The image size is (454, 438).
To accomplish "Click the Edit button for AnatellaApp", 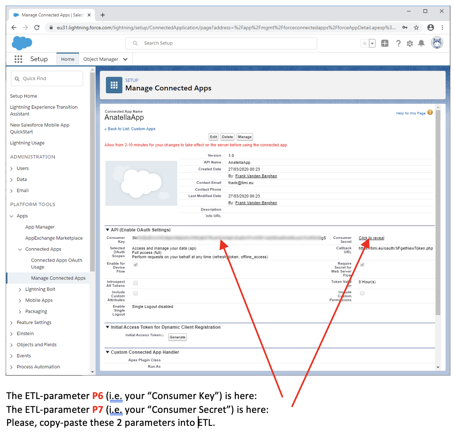I will coord(213,137).
